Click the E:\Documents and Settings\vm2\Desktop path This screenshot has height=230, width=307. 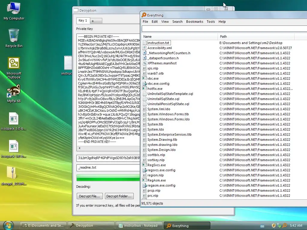[251, 43]
